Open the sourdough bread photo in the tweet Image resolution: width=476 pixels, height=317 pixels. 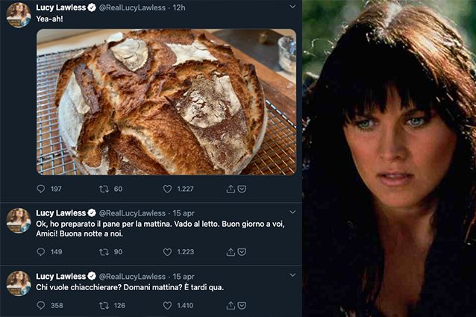166,101
